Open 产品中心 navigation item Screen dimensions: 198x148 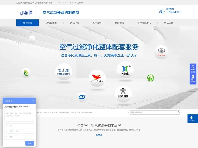(75, 23)
